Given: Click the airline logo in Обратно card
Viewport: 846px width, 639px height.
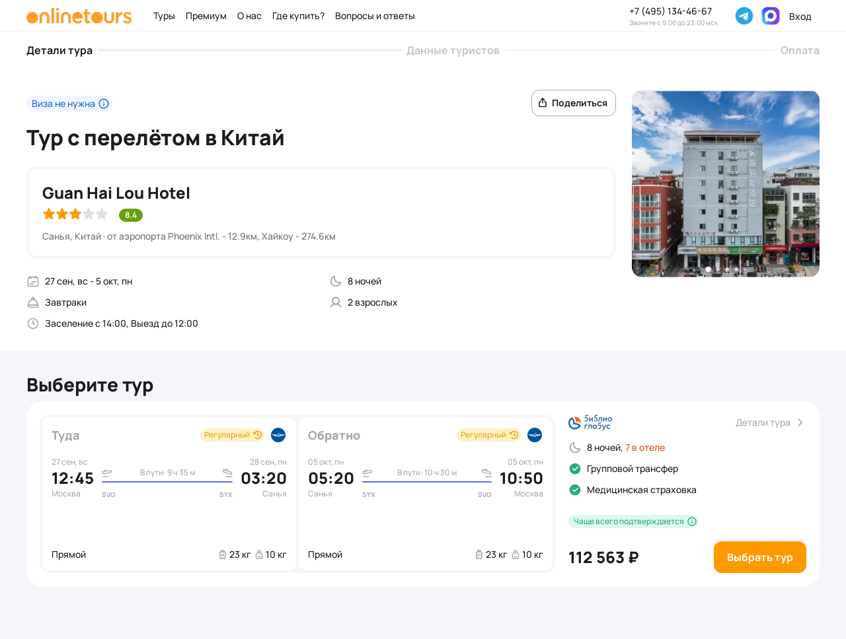Looking at the screenshot, I should (x=535, y=435).
